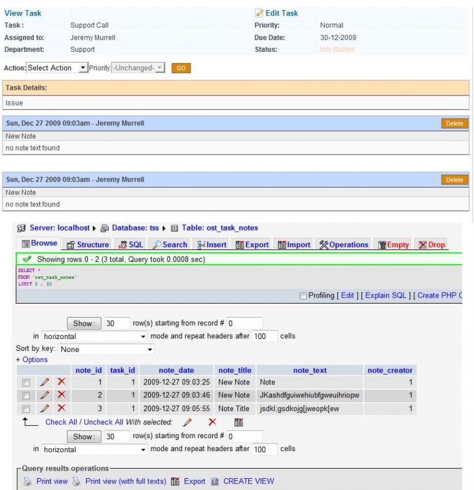The height and width of the screenshot is (490, 474).
Task: Open the Sort by key dropdown
Action: [x=107, y=350]
